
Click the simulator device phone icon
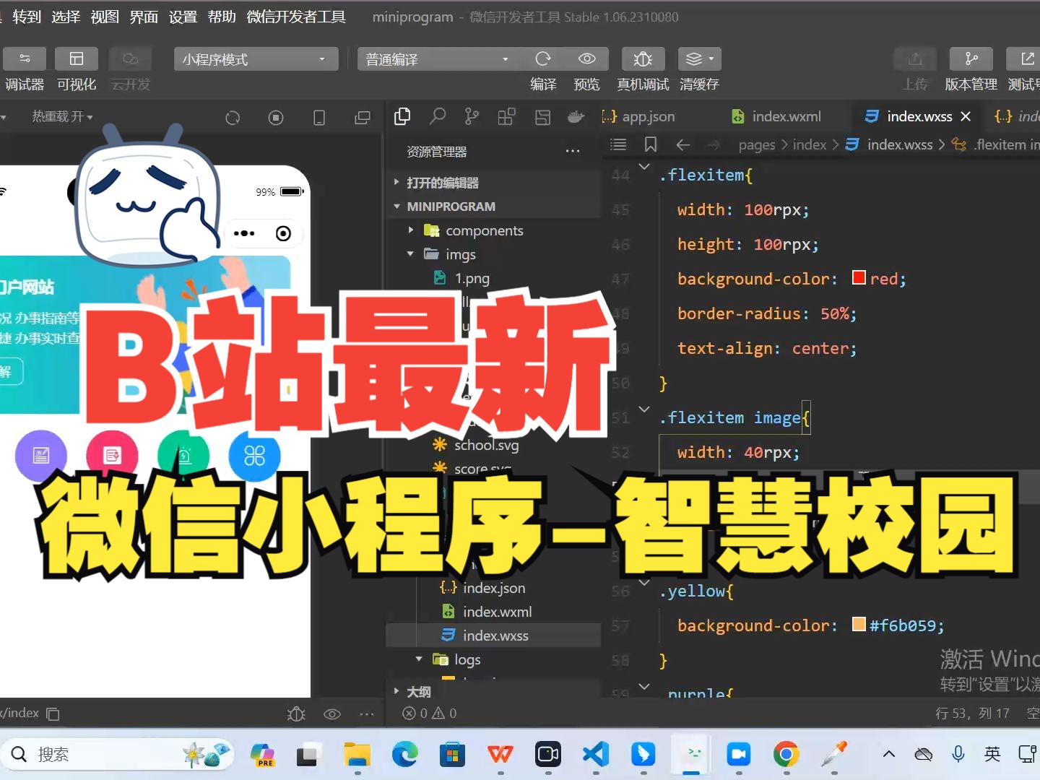[319, 117]
